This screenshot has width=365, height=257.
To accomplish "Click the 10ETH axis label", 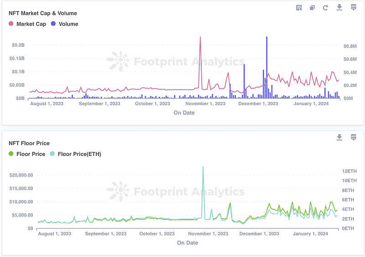I will pyautogui.click(x=349, y=181).
